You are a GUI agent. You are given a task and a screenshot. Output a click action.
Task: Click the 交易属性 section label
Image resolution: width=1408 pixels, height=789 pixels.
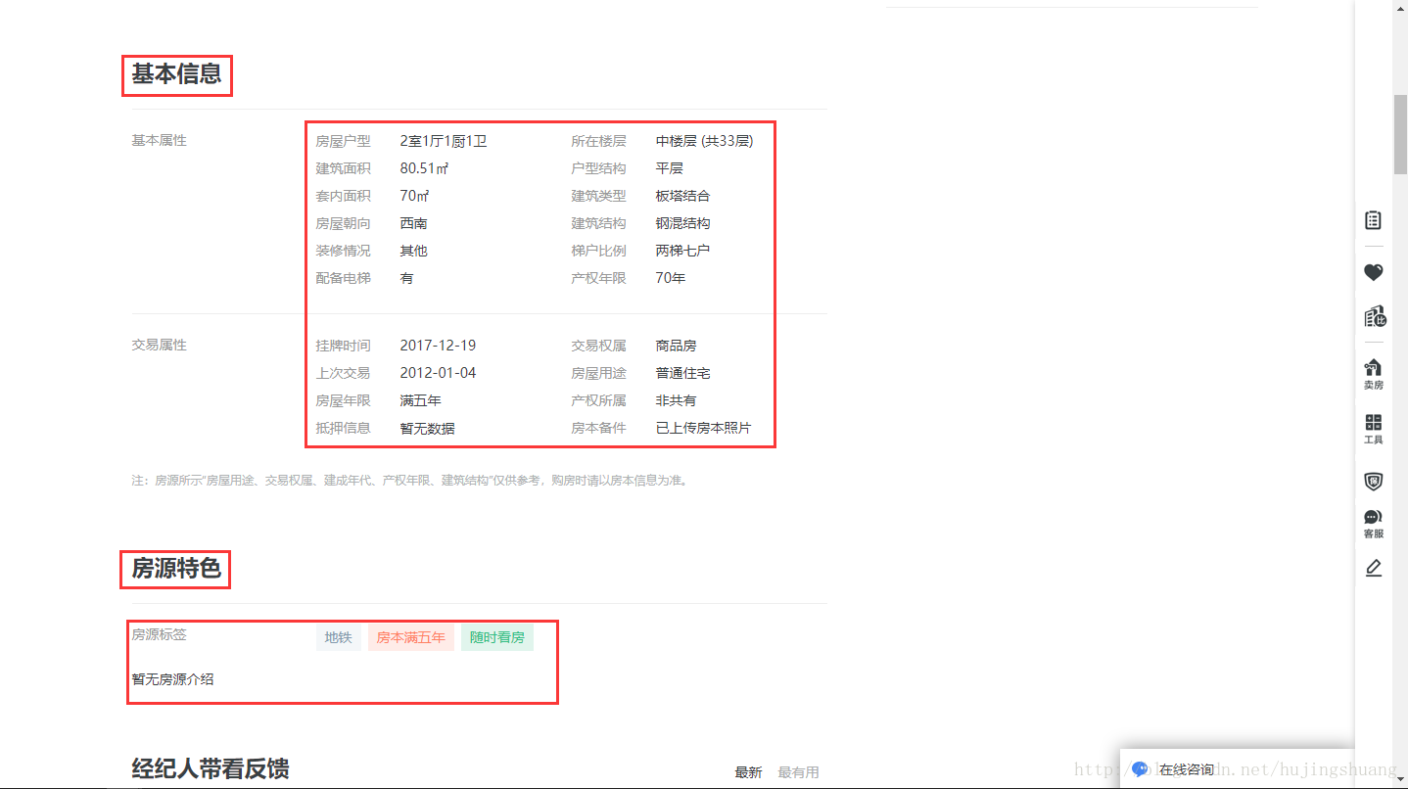click(x=159, y=345)
